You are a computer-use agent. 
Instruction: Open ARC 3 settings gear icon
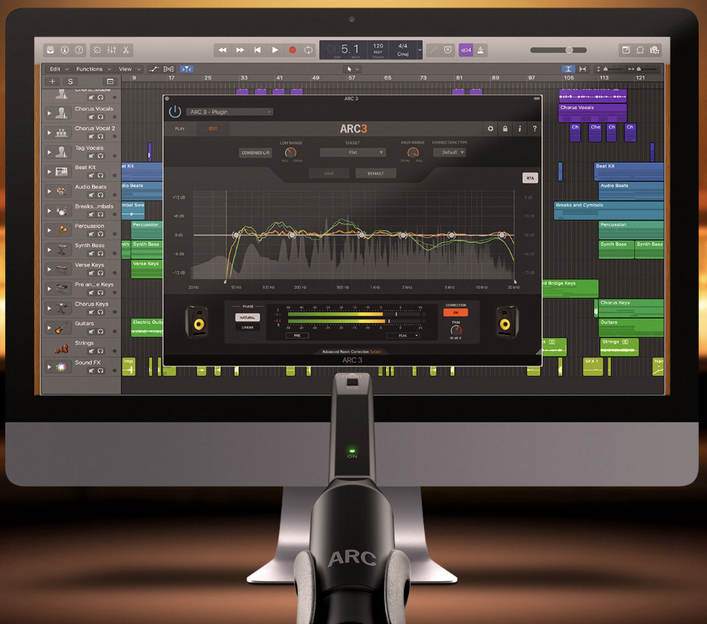(x=491, y=129)
